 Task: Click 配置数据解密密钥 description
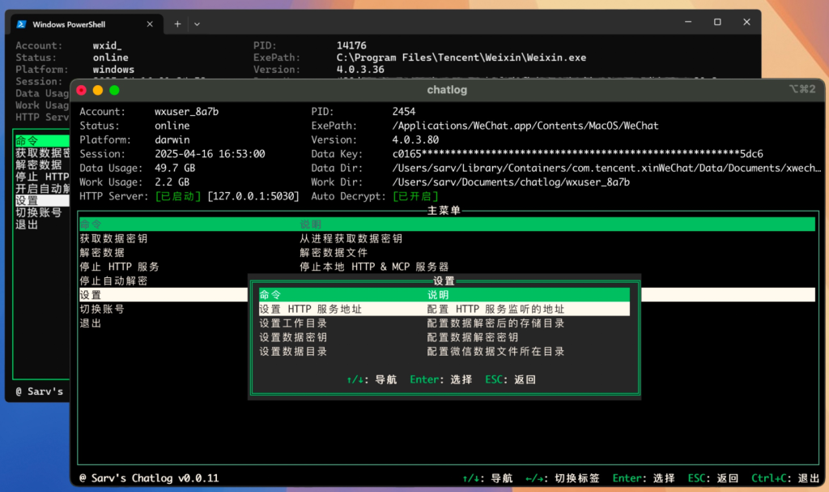tap(472, 337)
